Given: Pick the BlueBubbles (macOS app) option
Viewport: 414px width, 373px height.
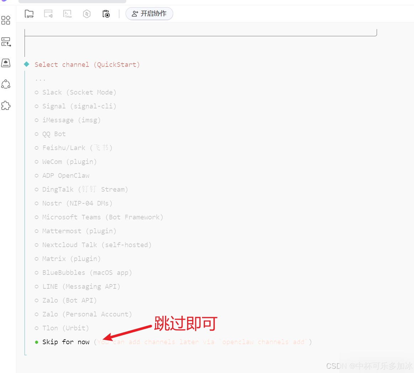Looking at the screenshot, I should pos(83,272).
